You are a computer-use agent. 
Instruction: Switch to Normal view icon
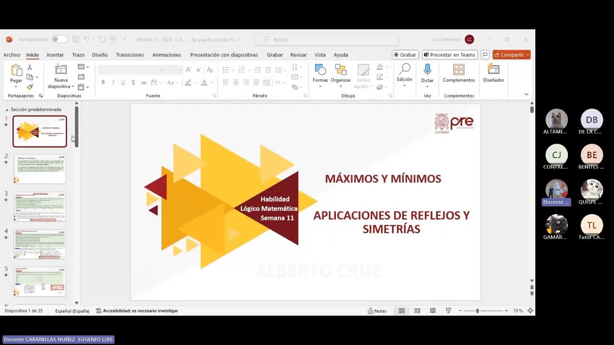pyautogui.click(x=402, y=311)
